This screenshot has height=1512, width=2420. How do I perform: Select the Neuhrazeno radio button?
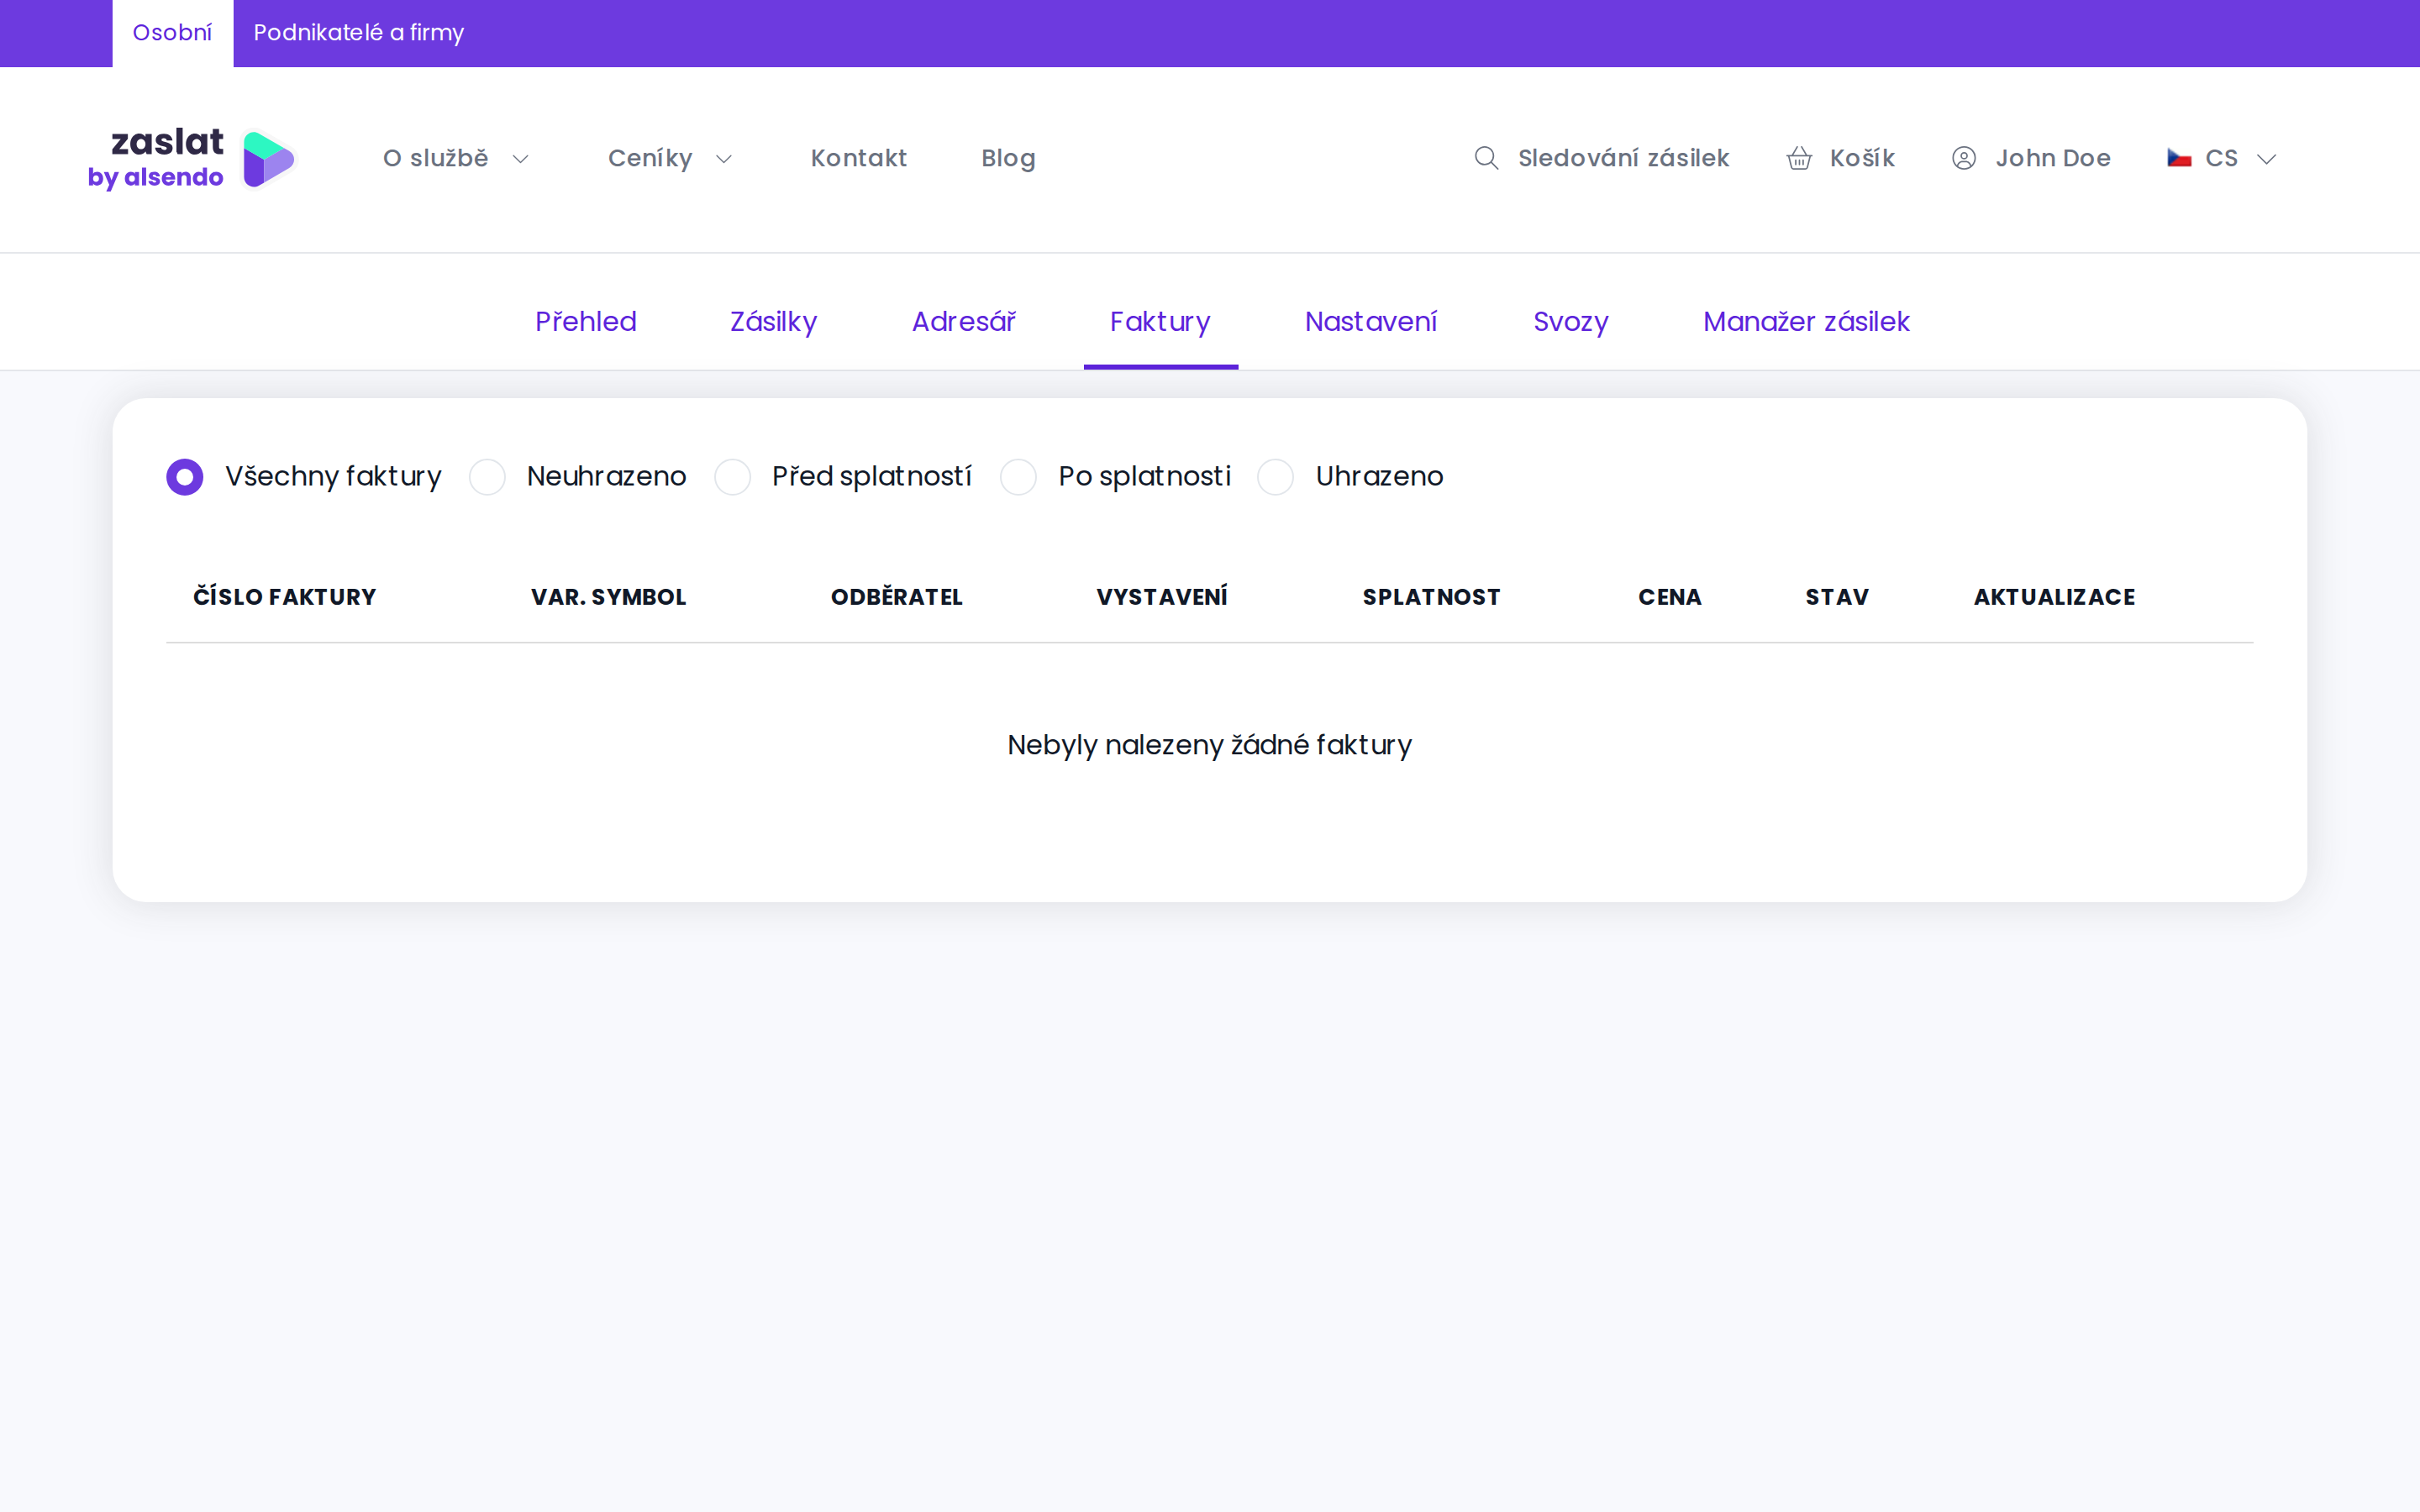coord(487,477)
